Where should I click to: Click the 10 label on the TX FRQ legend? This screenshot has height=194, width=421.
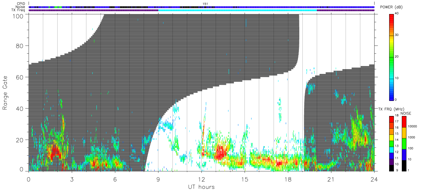click(x=397, y=164)
